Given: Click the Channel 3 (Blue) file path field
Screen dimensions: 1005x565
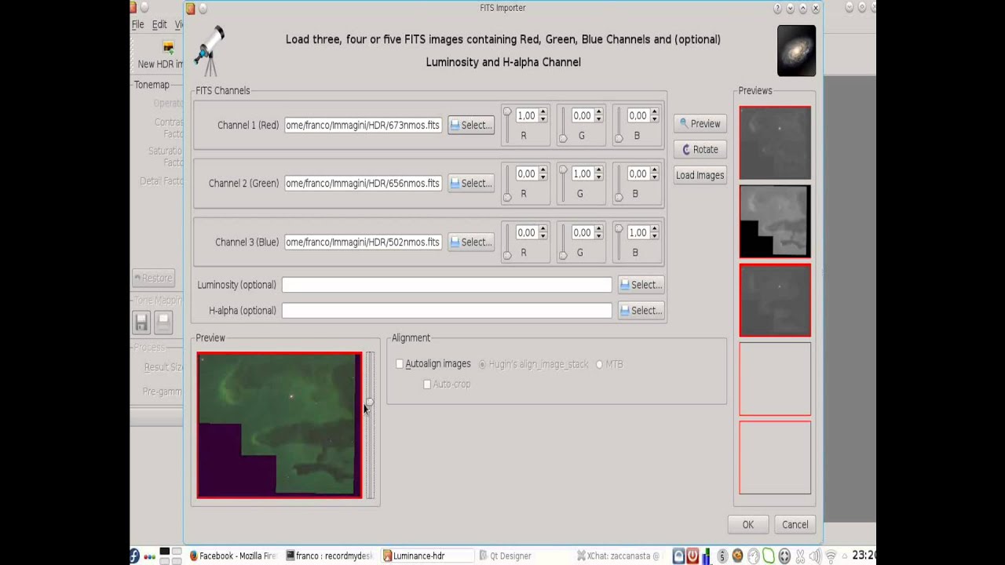Looking at the screenshot, I should coord(363,242).
